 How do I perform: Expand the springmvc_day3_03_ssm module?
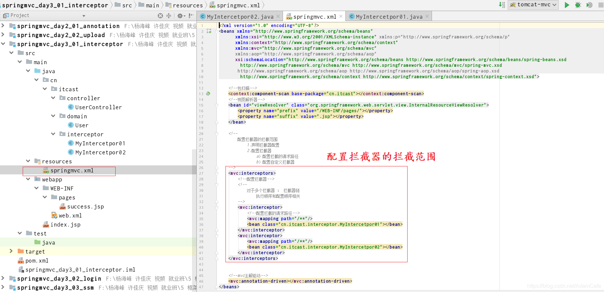(3, 287)
